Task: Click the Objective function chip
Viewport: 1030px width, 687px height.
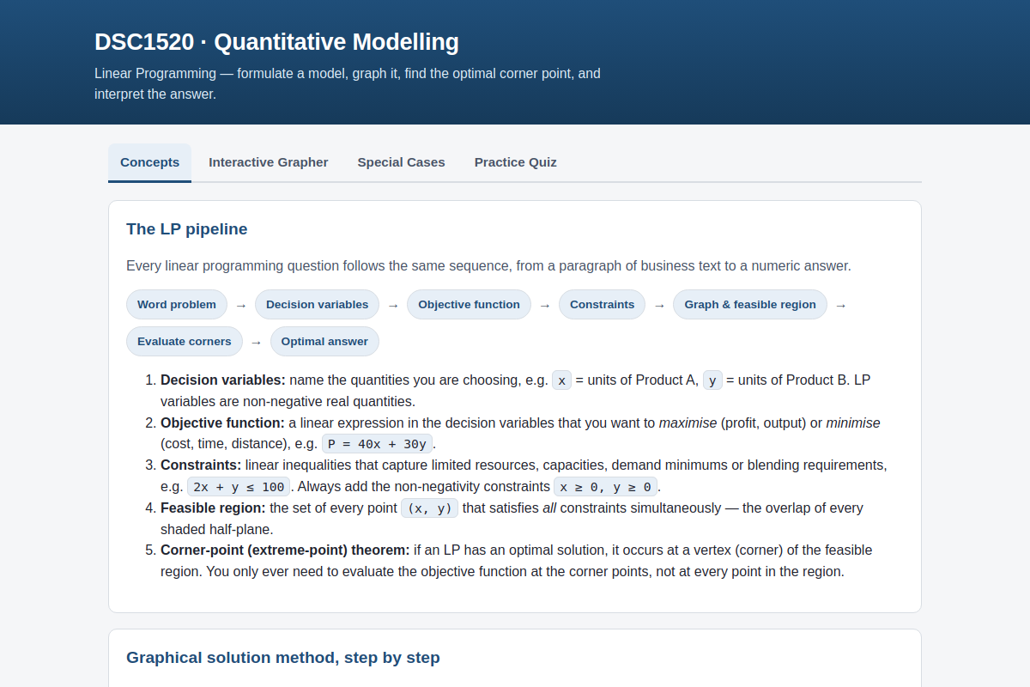Action: [469, 305]
